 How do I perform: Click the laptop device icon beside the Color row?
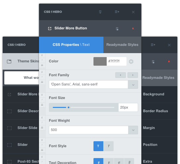(42, 65)
